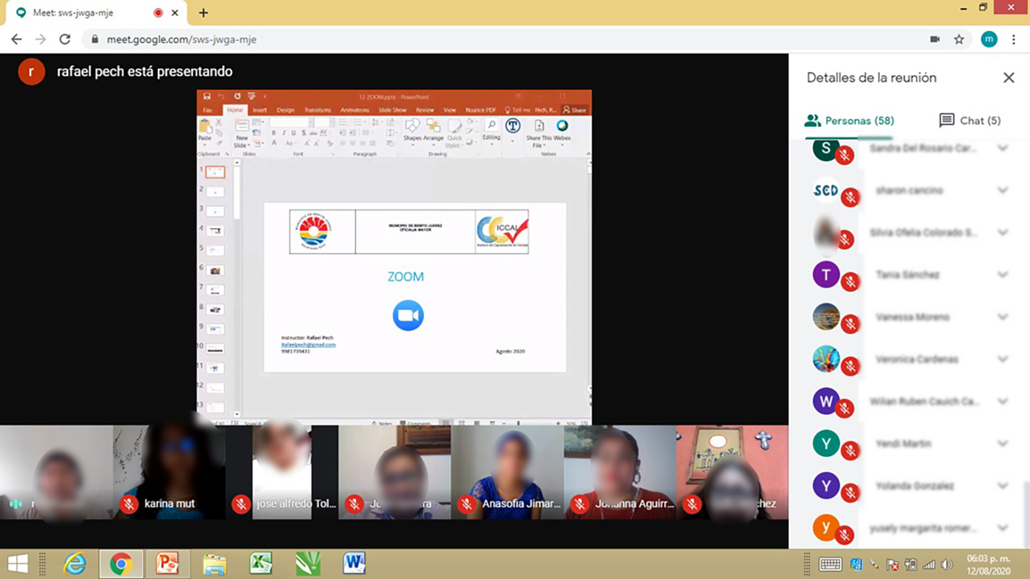Click the camera permission icon in address bar
This screenshot has width=1030, height=579.
coord(935,40)
